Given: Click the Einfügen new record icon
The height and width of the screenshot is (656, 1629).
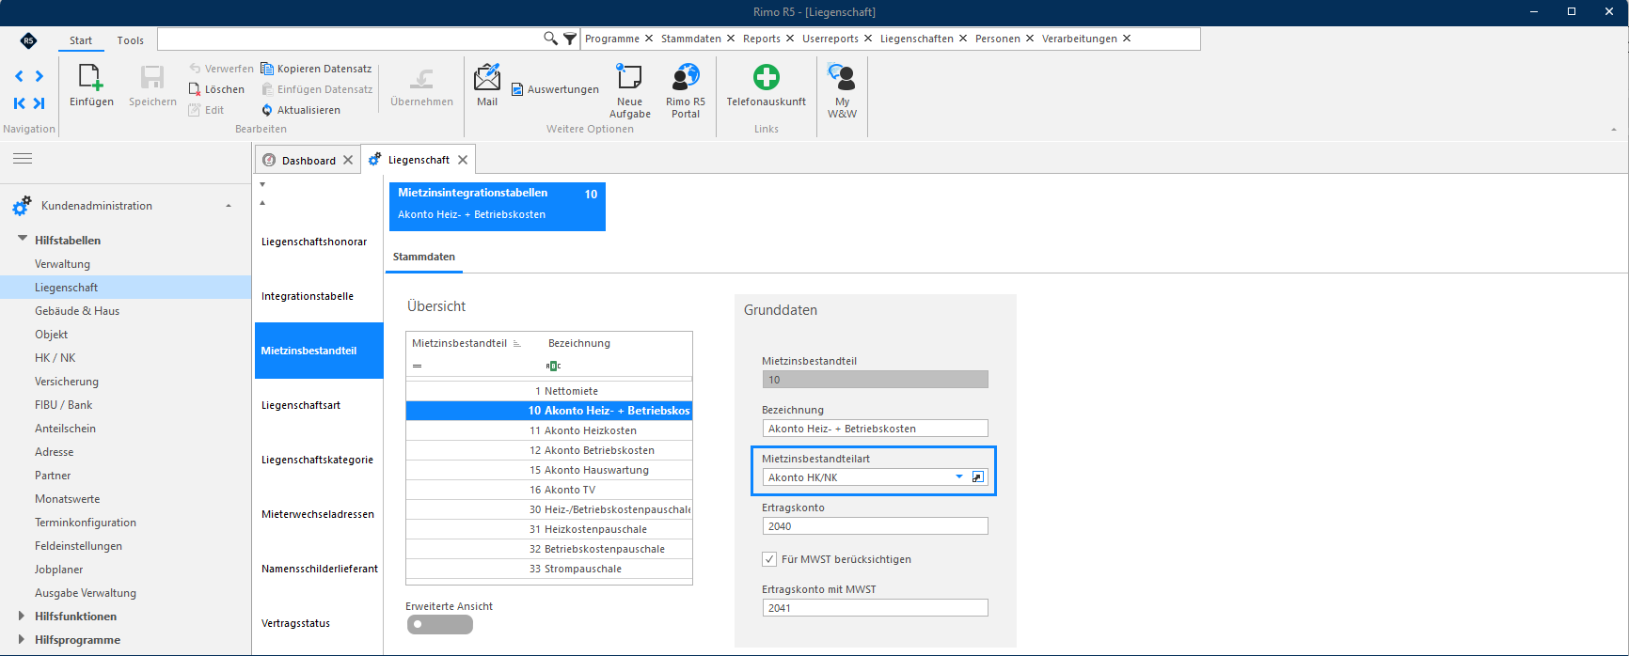Looking at the screenshot, I should tap(91, 77).
